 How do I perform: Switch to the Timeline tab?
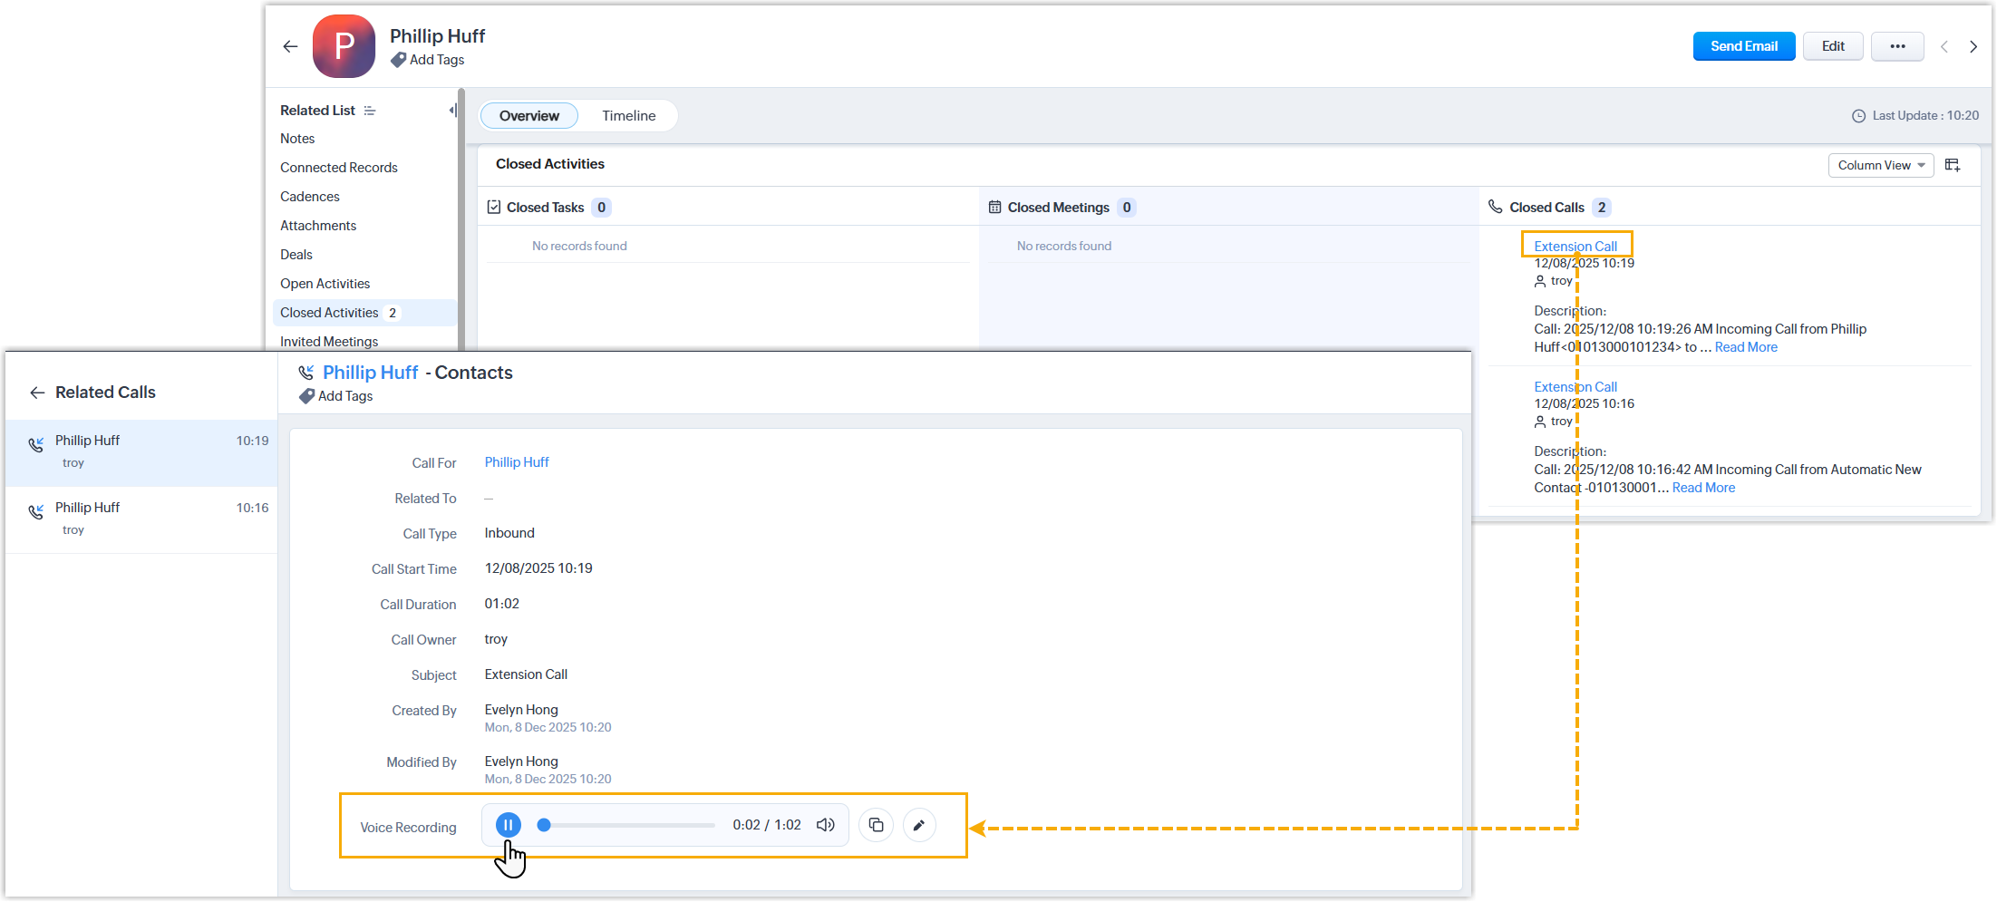pyautogui.click(x=628, y=116)
